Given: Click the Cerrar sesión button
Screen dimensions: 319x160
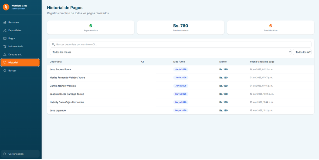Looking at the screenshot, I should 20,154.
